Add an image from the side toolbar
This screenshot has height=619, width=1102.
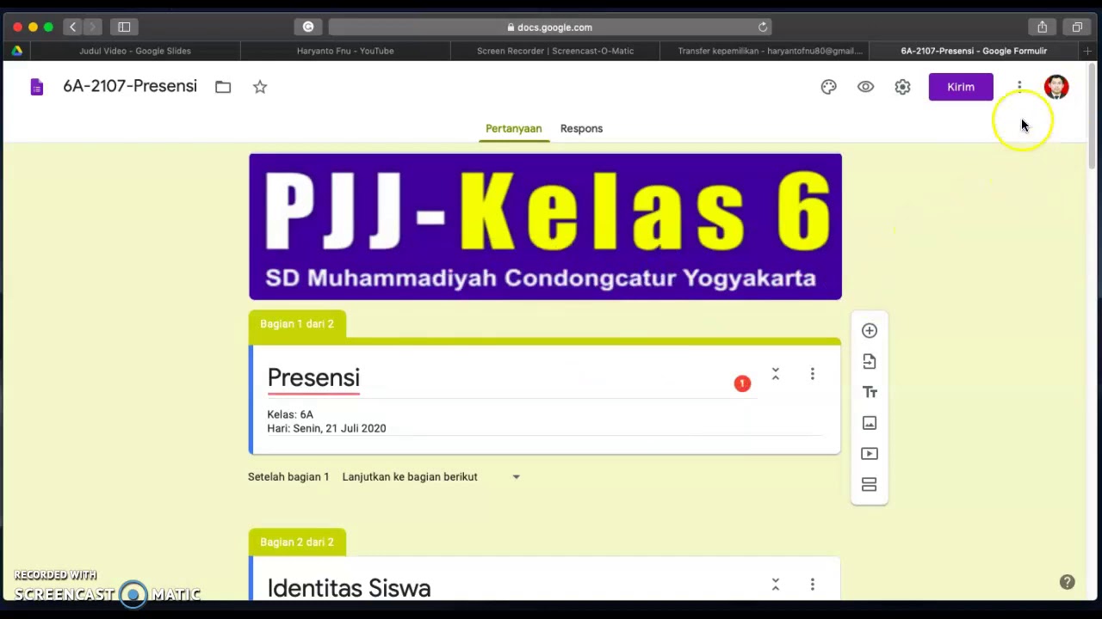[870, 423]
